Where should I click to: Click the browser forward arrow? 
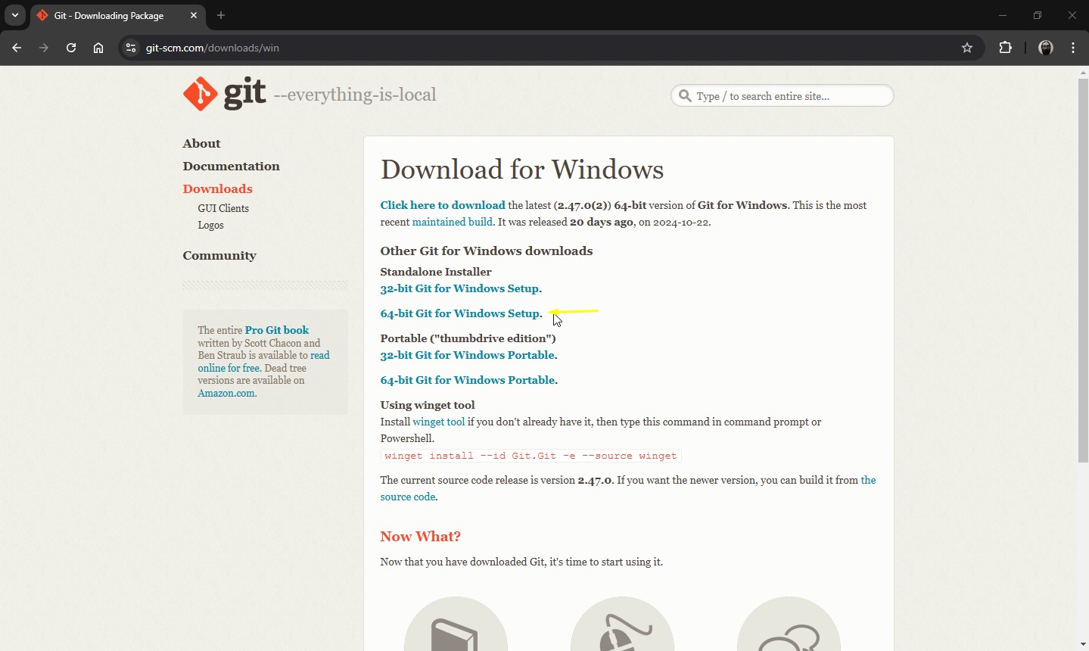(44, 48)
